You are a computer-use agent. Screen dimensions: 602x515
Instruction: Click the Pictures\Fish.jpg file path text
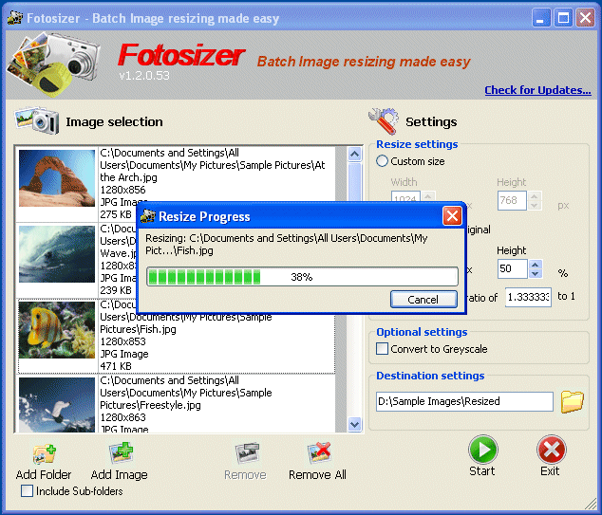coord(139,329)
